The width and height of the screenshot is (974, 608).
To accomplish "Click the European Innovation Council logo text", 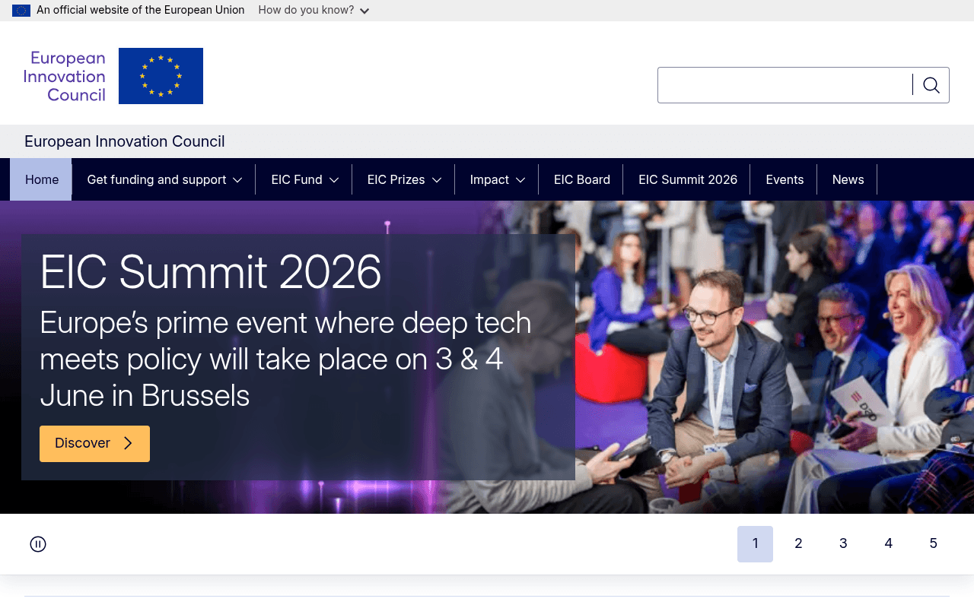I will point(65,76).
